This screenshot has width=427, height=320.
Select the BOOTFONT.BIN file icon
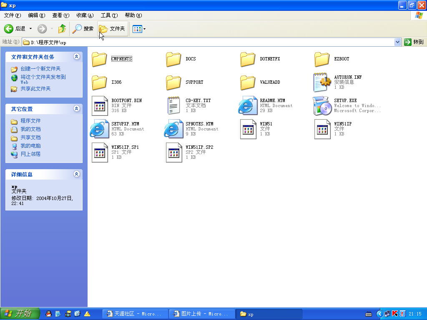pyautogui.click(x=100, y=106)
